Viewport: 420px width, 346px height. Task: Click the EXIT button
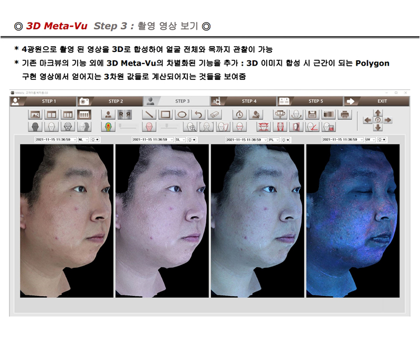(x=381, y=101)
